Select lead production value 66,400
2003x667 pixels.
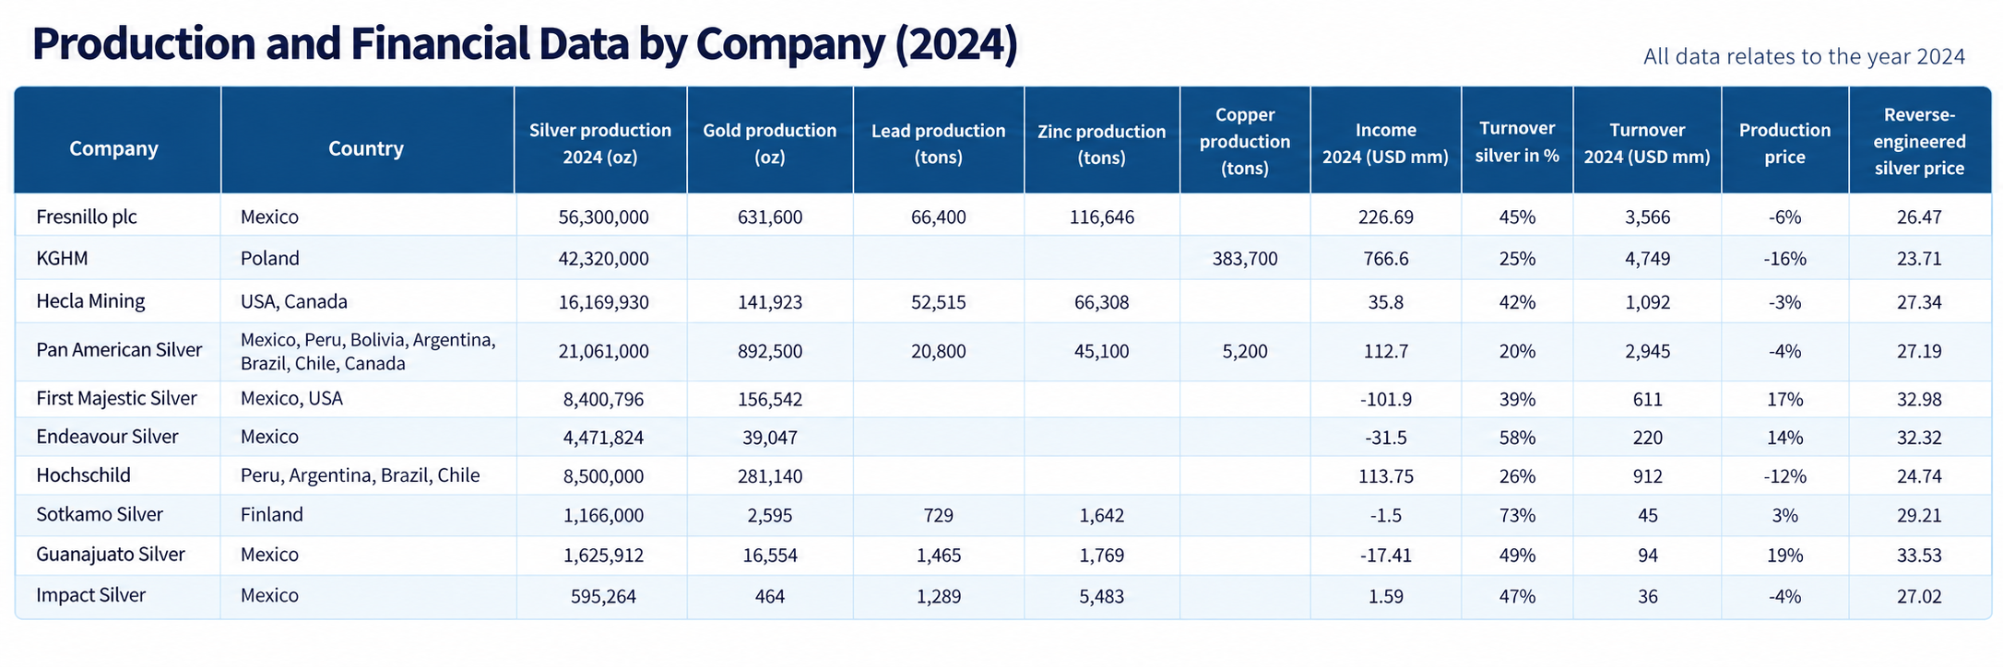tap(939, 217)
